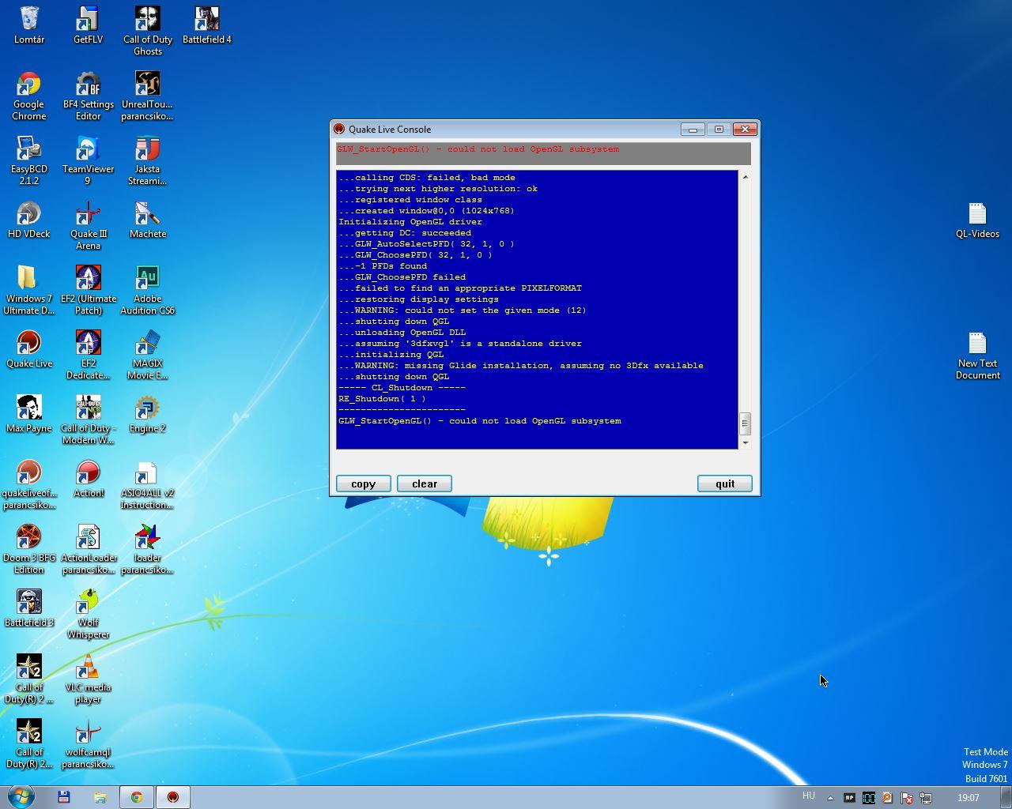Click the HU language indicator
Screen dimensions: 1012x809
808,796
